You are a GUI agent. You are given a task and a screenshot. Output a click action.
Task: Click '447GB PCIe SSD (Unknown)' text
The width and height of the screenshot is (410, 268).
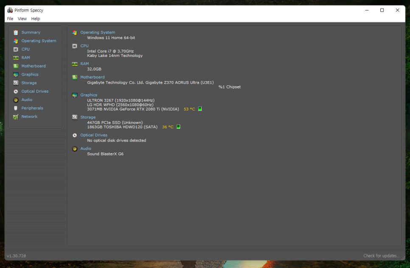pos(115,122)
